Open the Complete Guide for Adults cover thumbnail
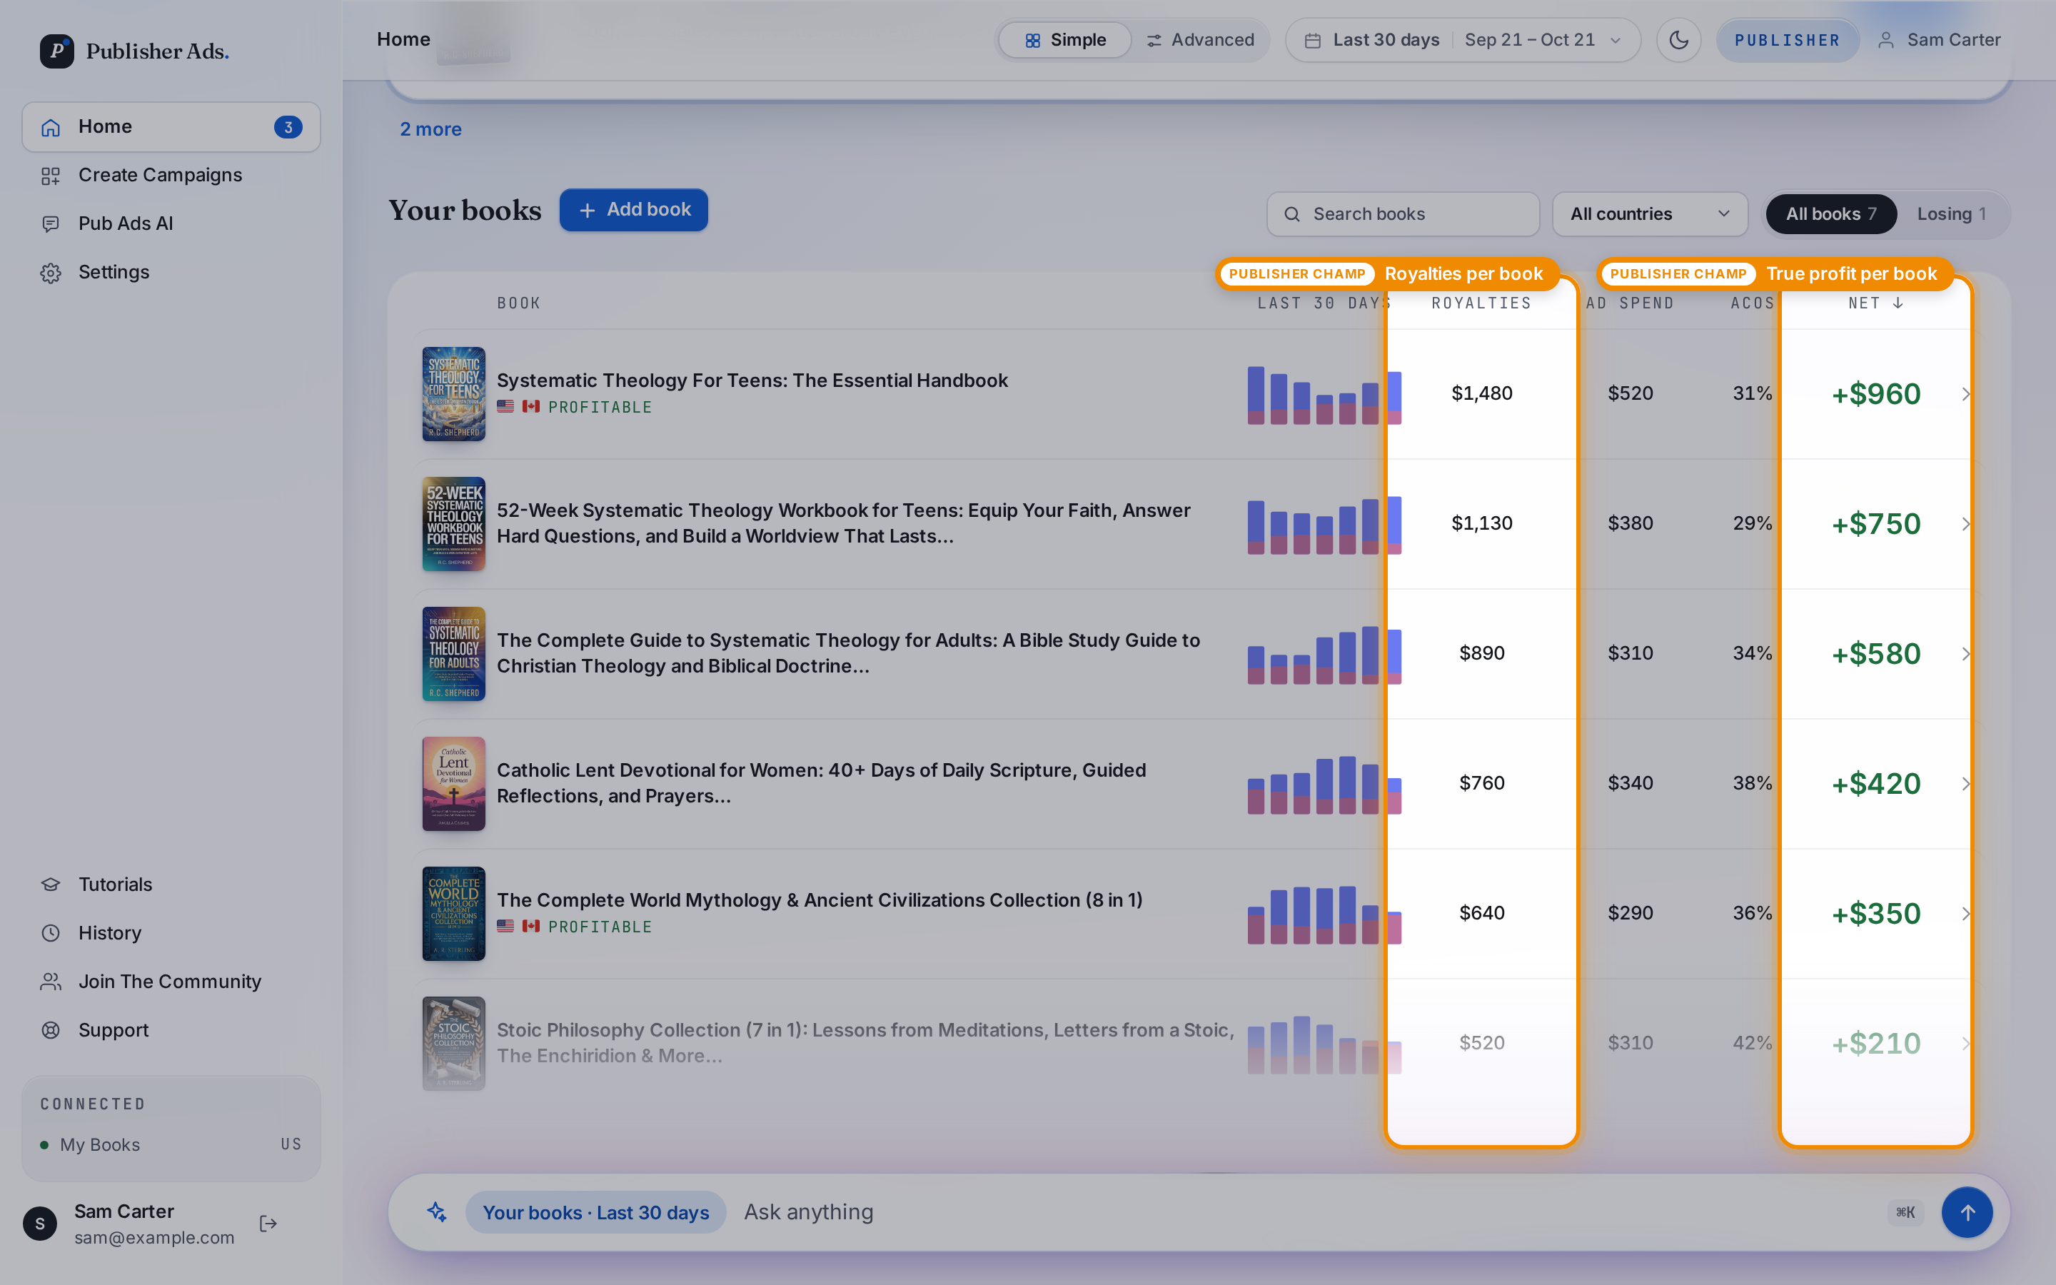 point(454,653)
